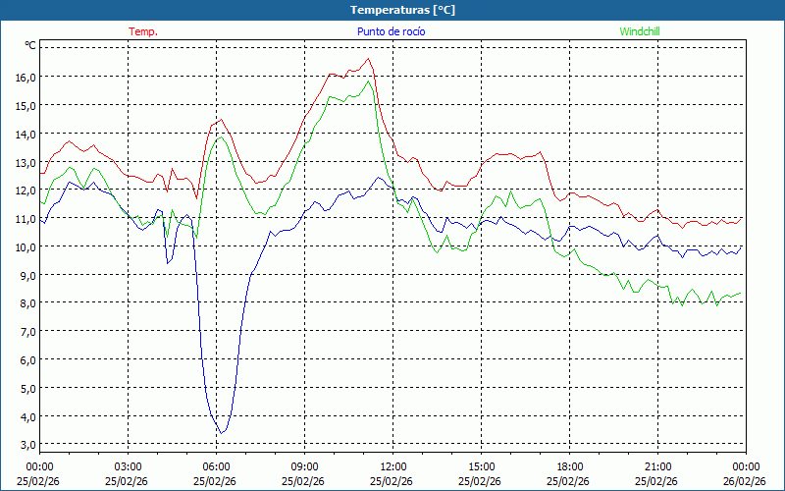Click the 26/02/26 date label
The width and height of the screenshot is (785, 491).
[744, 481]
